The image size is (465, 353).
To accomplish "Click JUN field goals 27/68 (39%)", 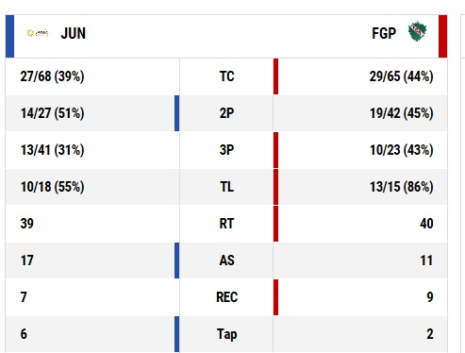I will tap(52, 76).
